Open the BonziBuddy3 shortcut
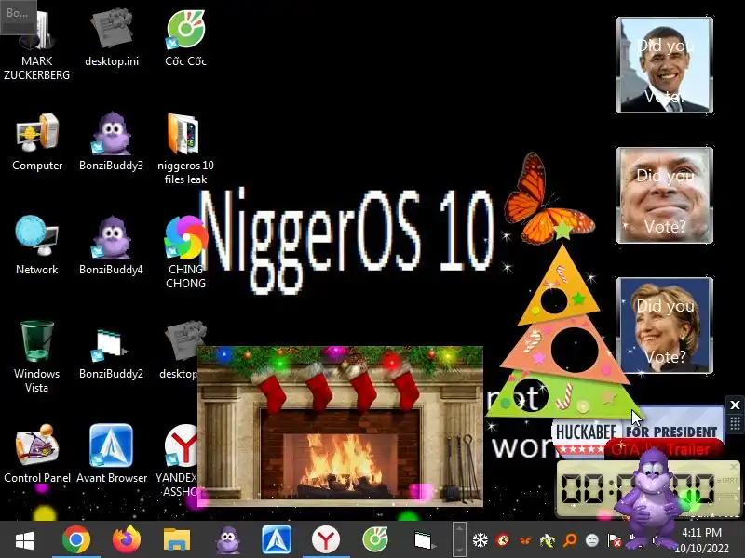The width and height of the screenshot is (745, 558). (111, 141)
